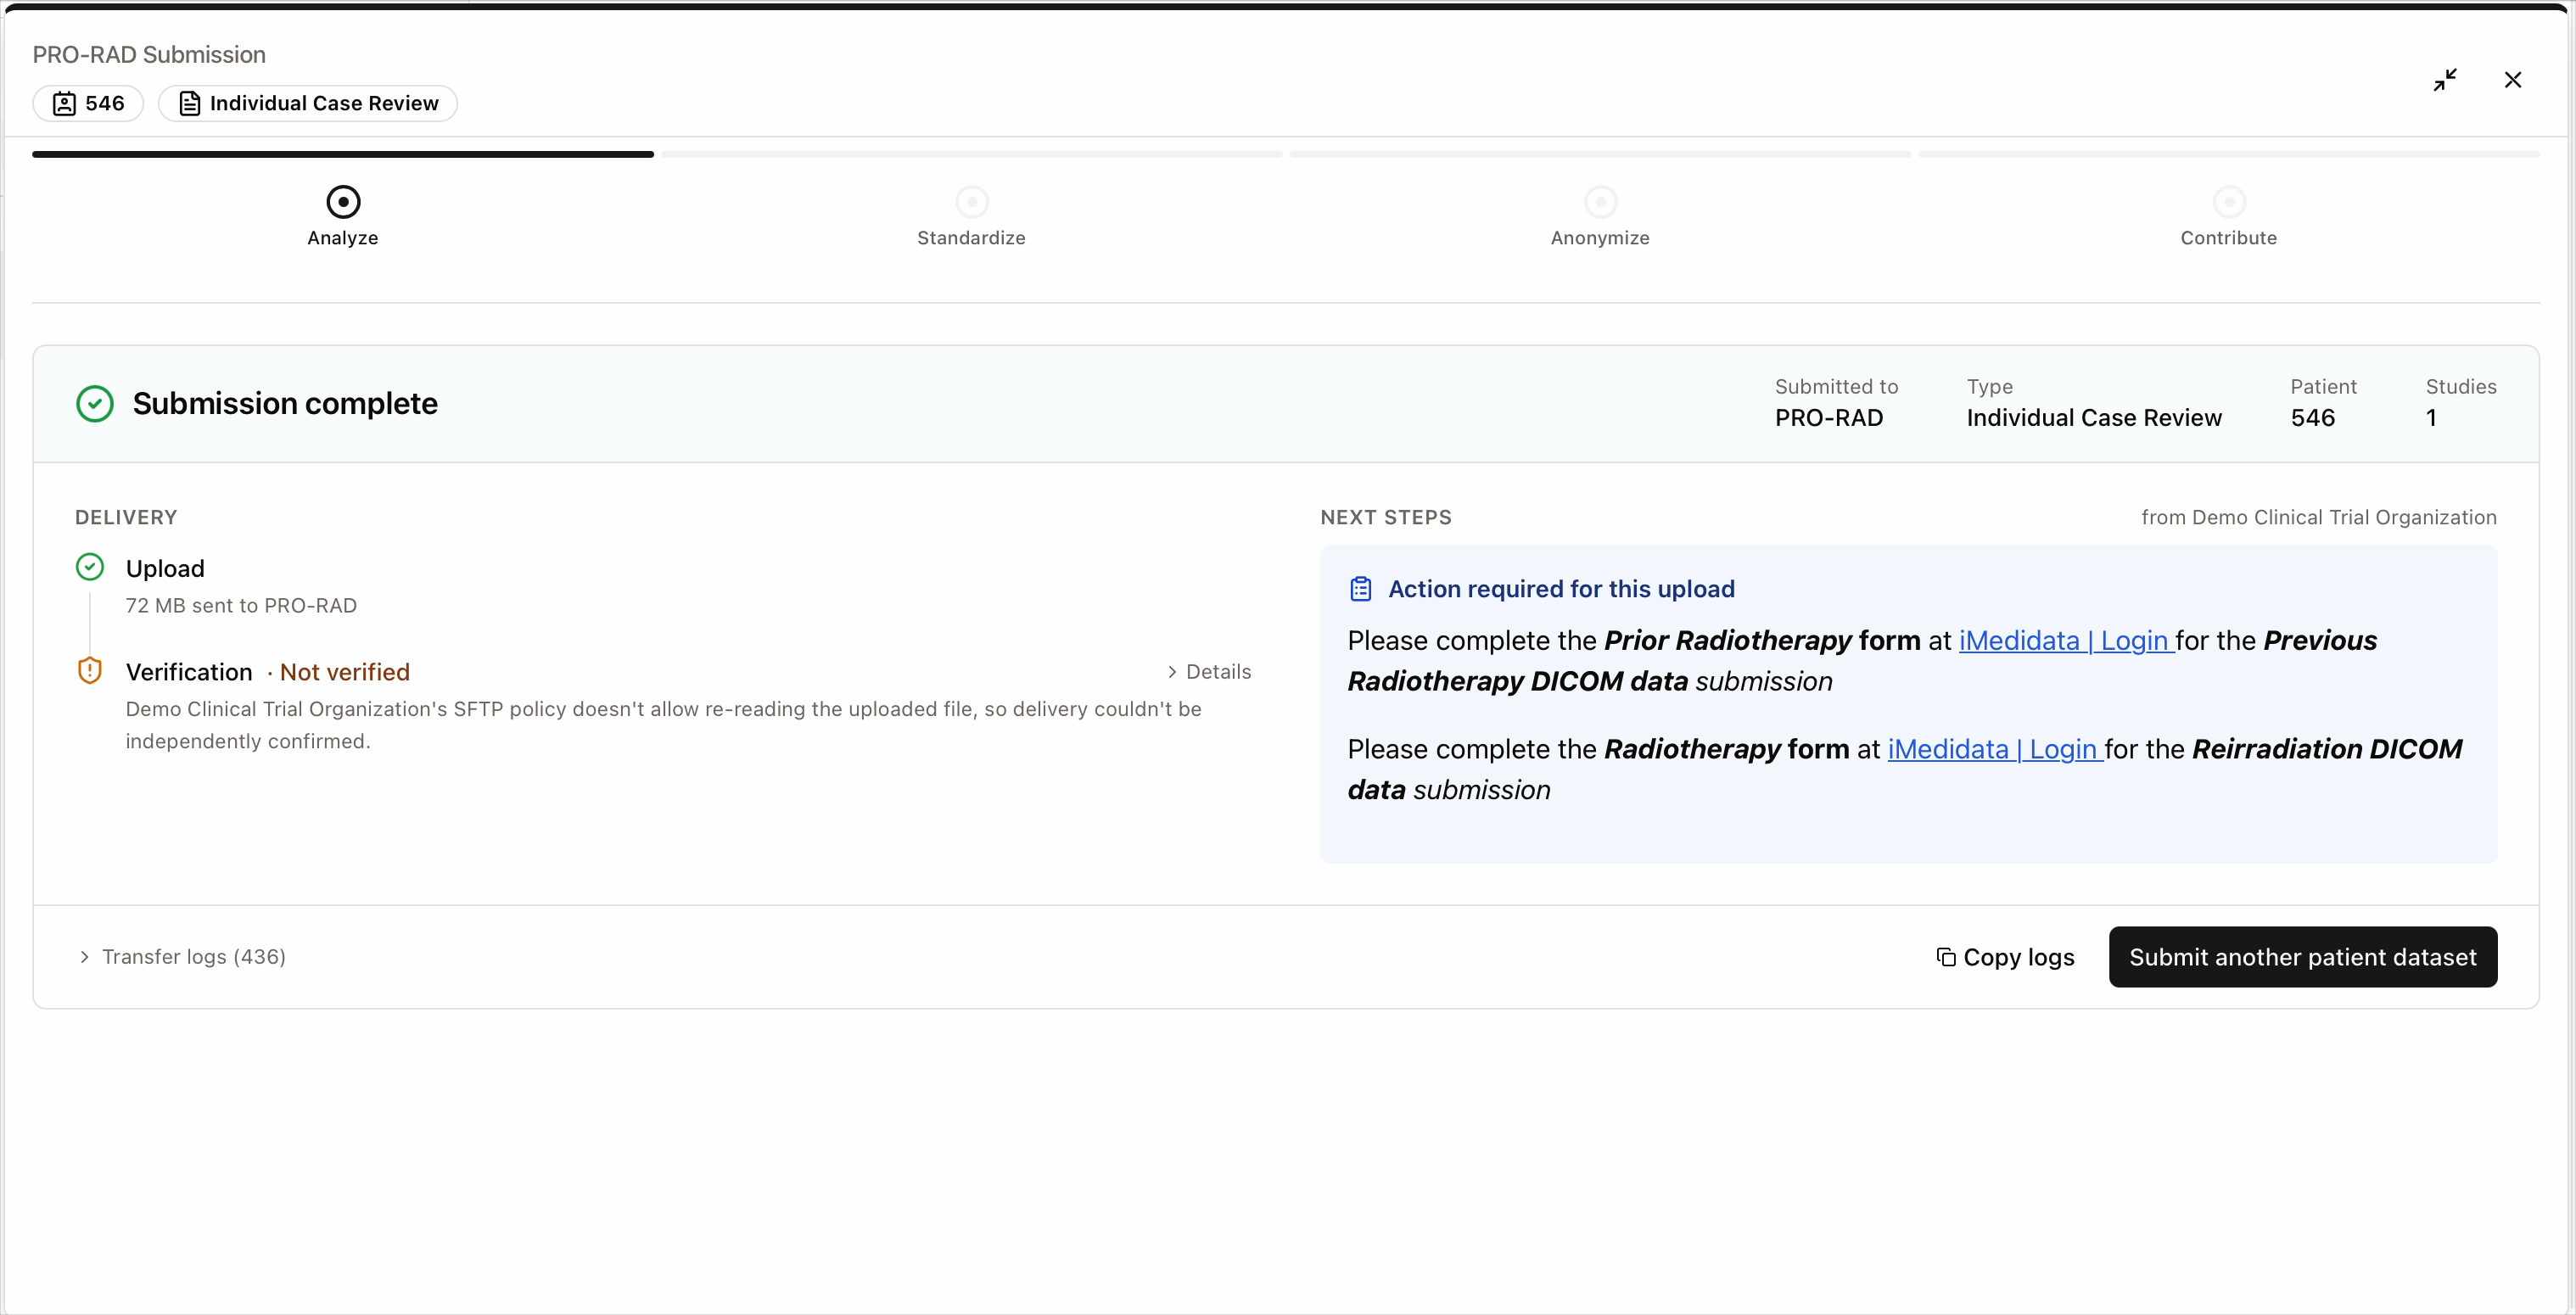Viewport: 2576px width, 1315px height.
Task: Click the DELIVERY section label
Action: pyautogui.click(x=126, y=518)
